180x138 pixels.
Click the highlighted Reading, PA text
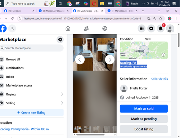coord(128,63)
